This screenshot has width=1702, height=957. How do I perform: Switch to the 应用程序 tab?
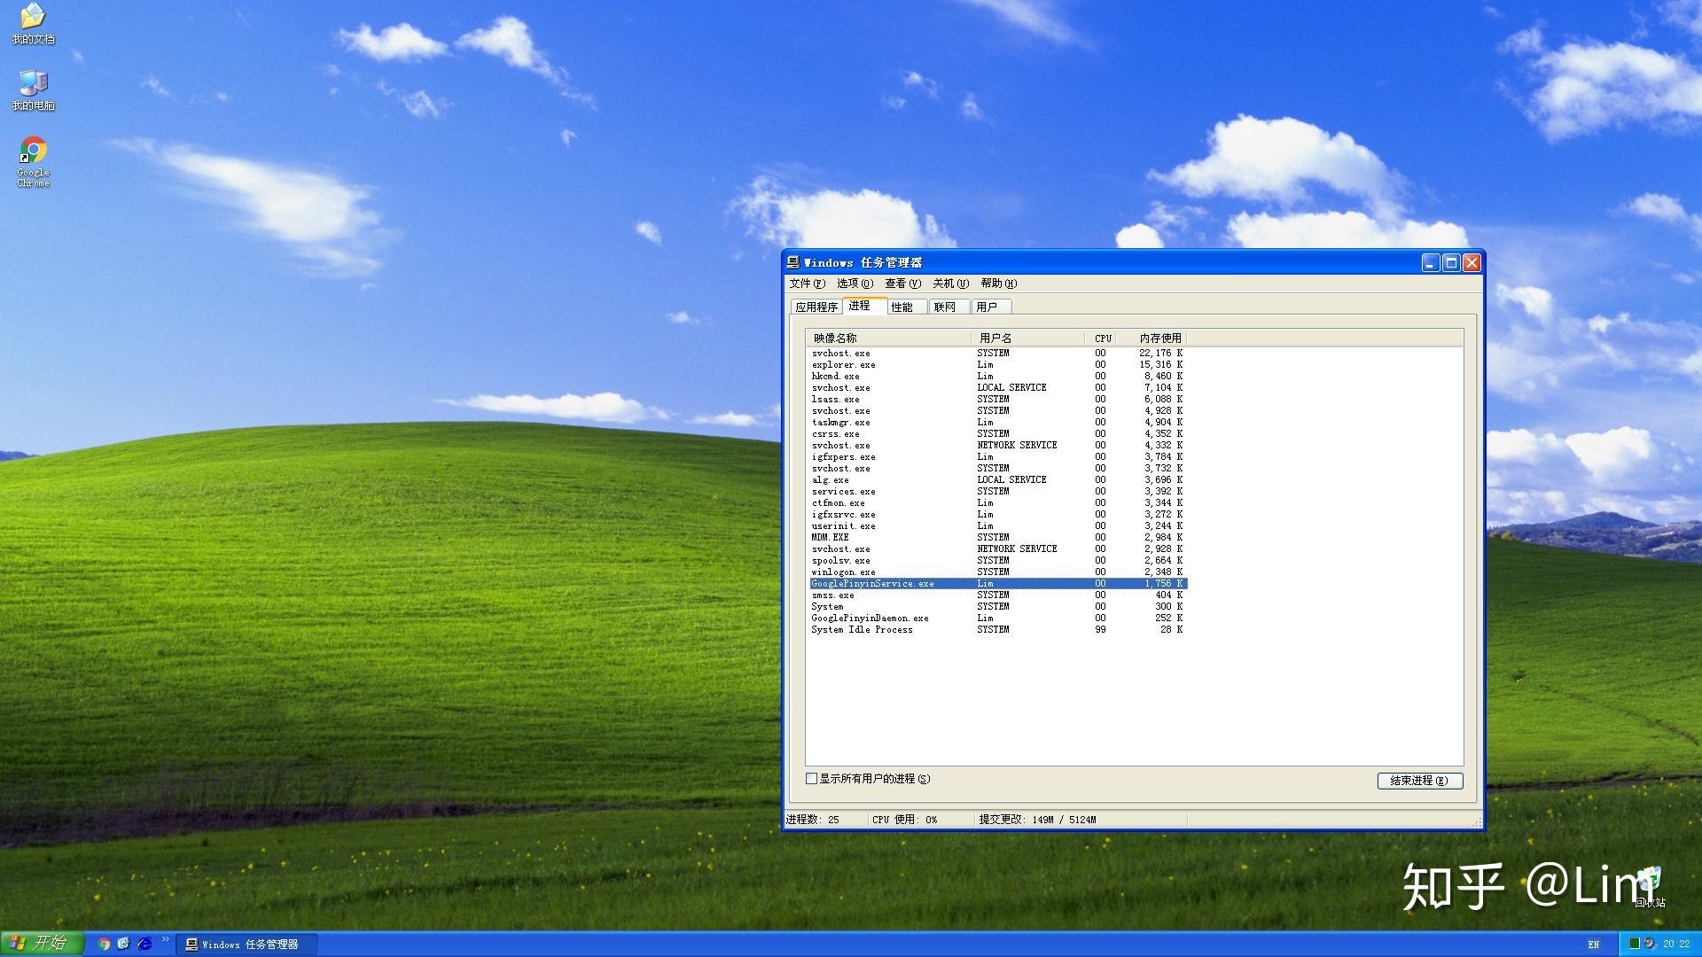816,307
